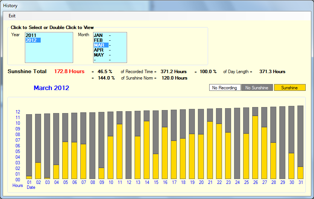Choose JAN in the Month list
The width and height of the screenshot is (314, 199).
point(98,35)
